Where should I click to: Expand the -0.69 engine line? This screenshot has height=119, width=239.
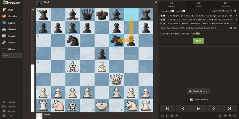tap(237, 20)
